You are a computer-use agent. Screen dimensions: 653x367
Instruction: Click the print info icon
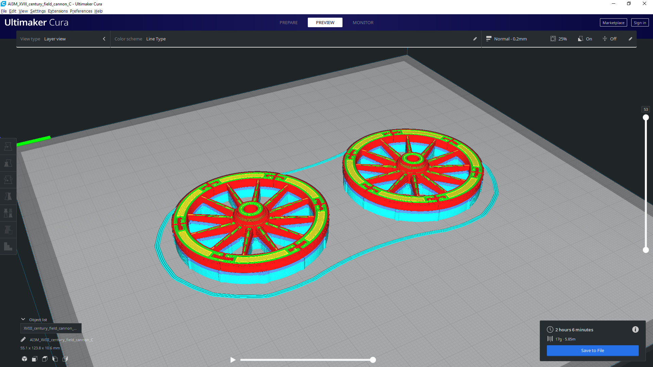coord(635,330)
